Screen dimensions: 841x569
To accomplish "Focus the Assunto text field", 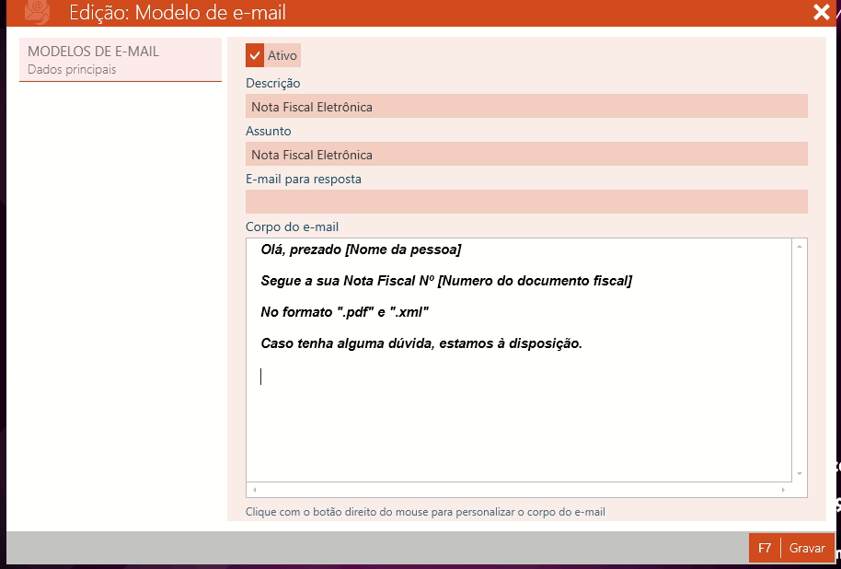I will pos(526,155).
